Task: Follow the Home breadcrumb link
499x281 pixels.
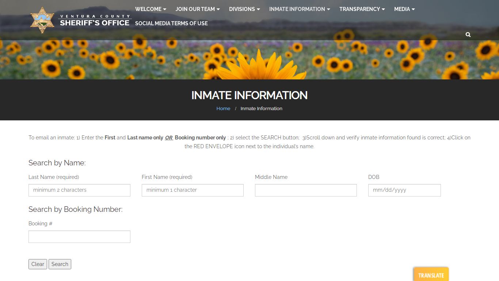Action: coord(223,108)
